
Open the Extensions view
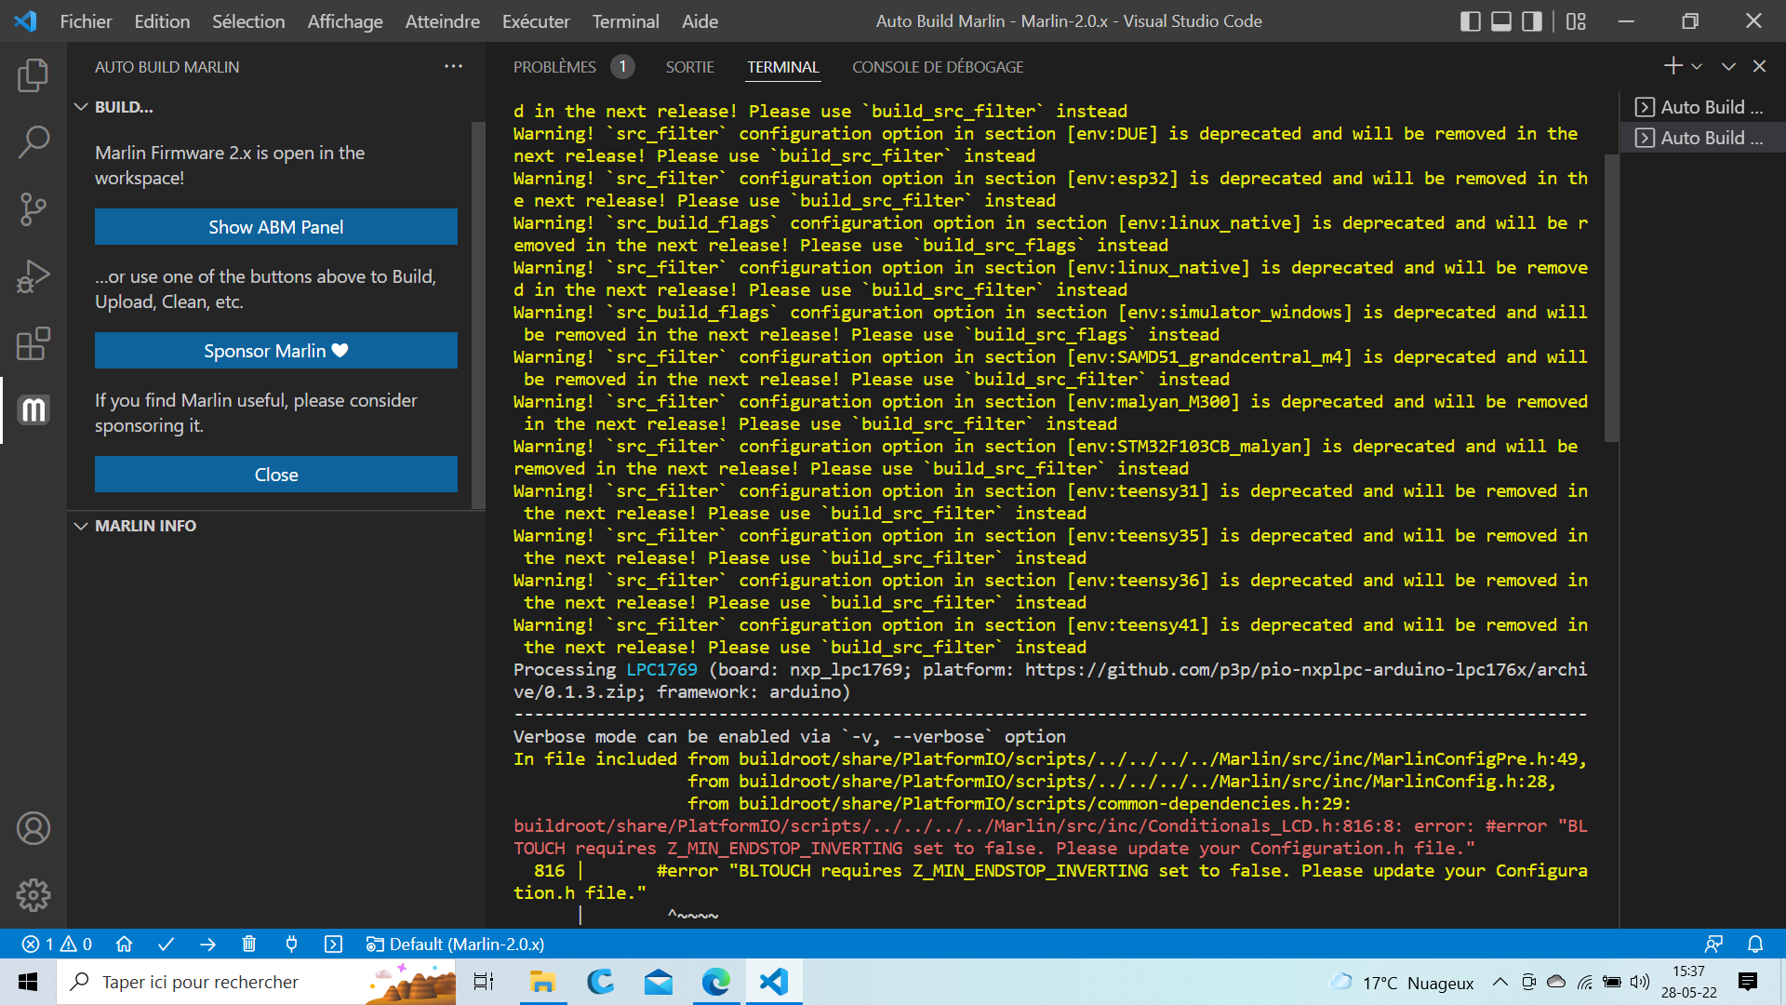tap(33, 343)
